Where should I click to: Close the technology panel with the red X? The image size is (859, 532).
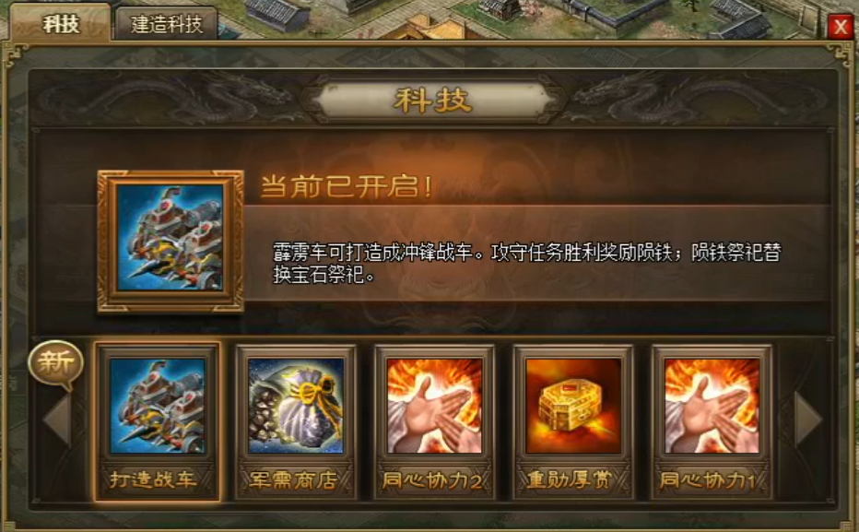(x=841, y=26)
